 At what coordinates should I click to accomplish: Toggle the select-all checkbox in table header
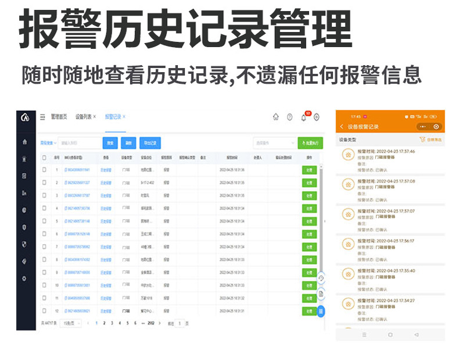tap(44, 157)
